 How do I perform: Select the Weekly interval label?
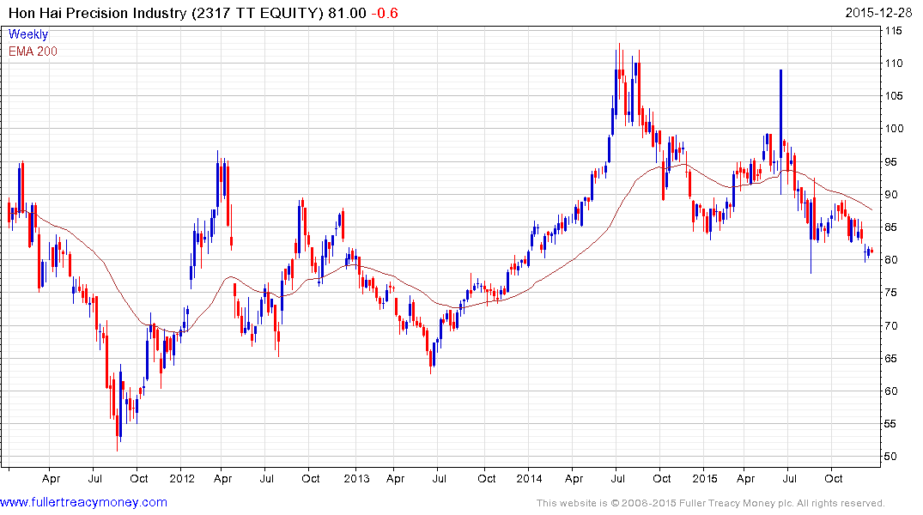coord(28,35)
